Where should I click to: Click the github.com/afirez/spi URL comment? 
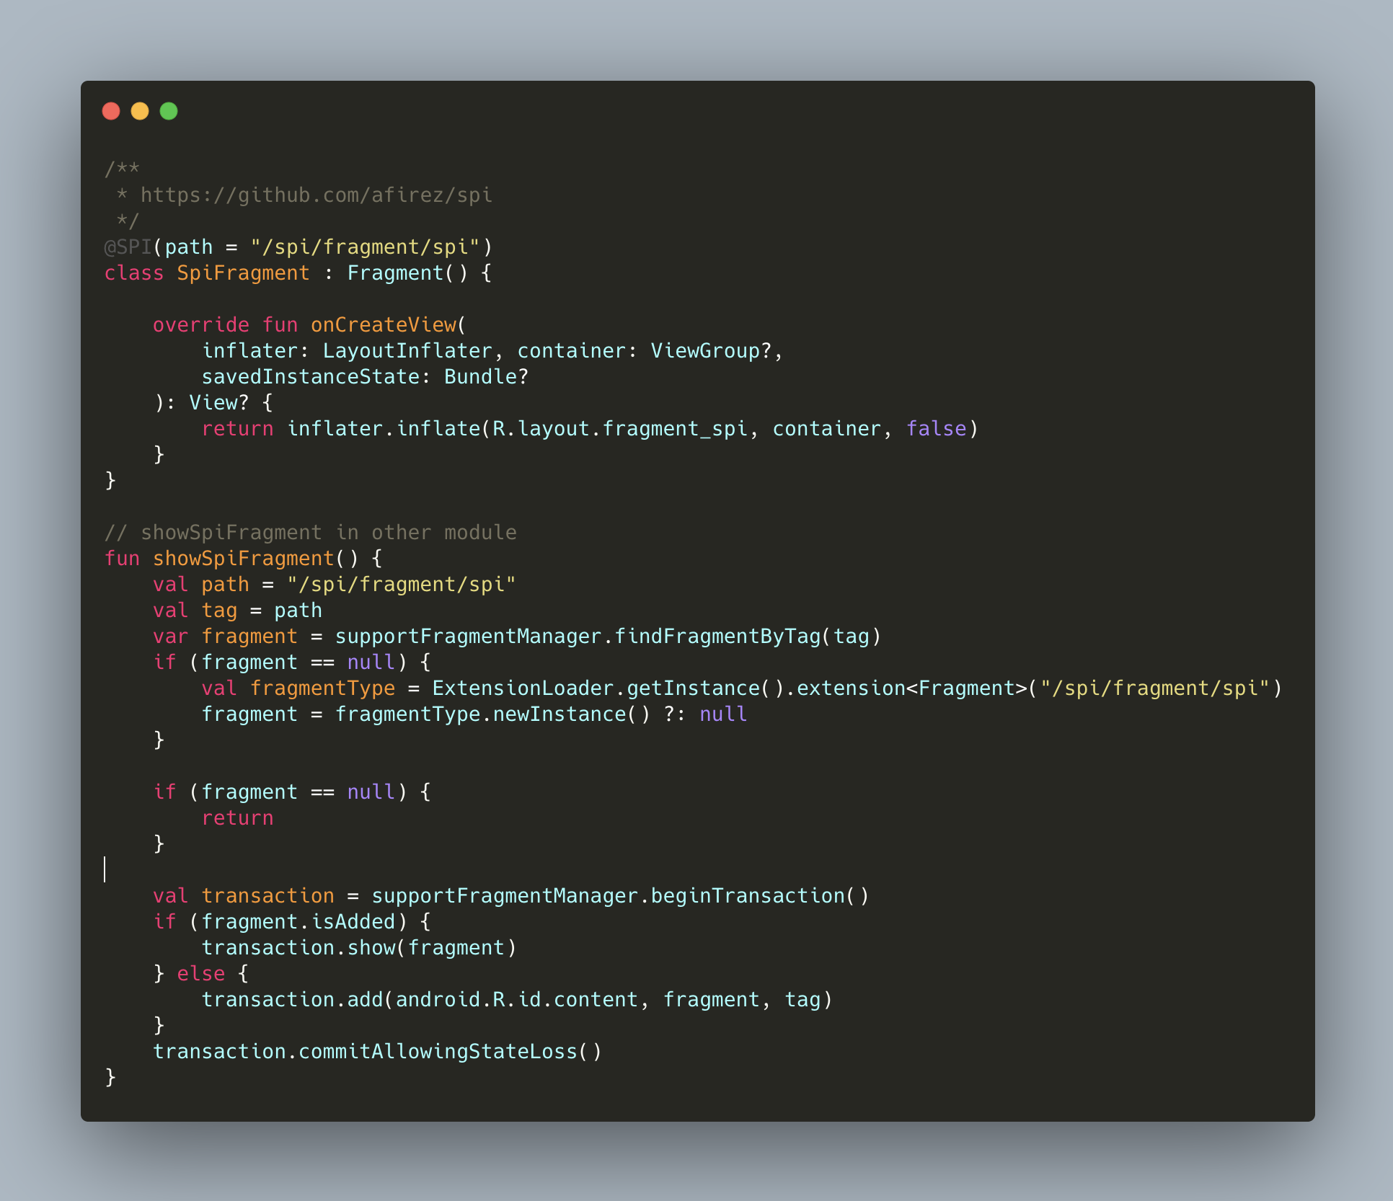pyautogui.click(x=316, y=195)
